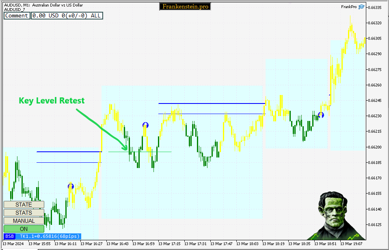Expand the STATS panel
Image resolution: width=389 pixels, height=250 pixels.
(x=23, y=212)
